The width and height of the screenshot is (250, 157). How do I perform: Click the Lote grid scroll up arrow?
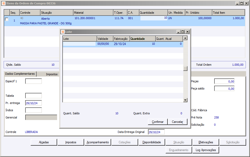point(185,38)
